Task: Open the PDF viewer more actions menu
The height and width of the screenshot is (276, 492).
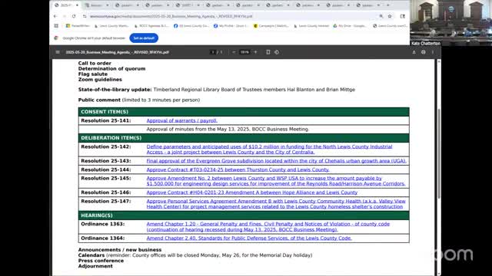Action: [432, 52]
